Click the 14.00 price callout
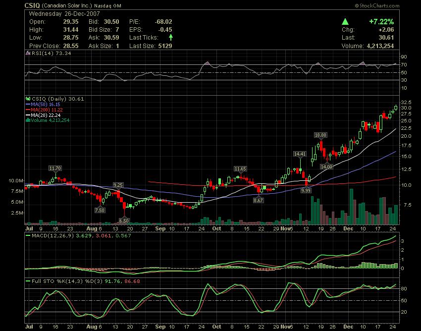 [x=326, y=166]
